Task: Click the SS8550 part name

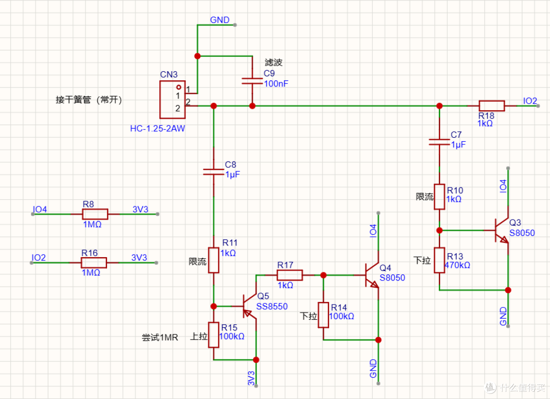Action: coord(272,306)
